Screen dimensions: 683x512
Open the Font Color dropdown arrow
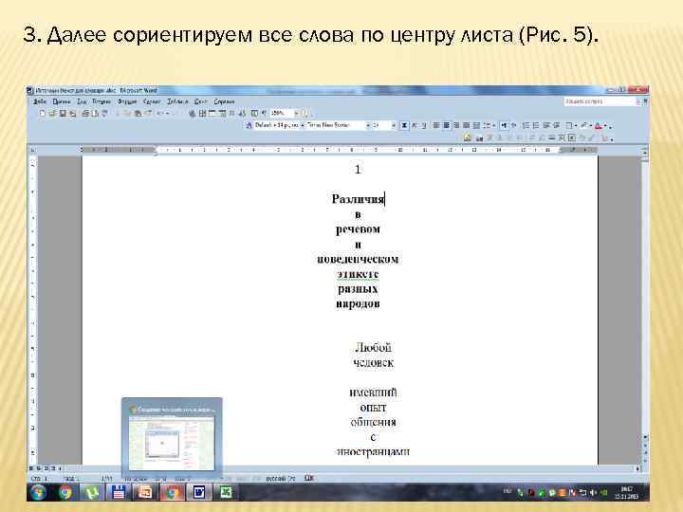pos(605,125)
